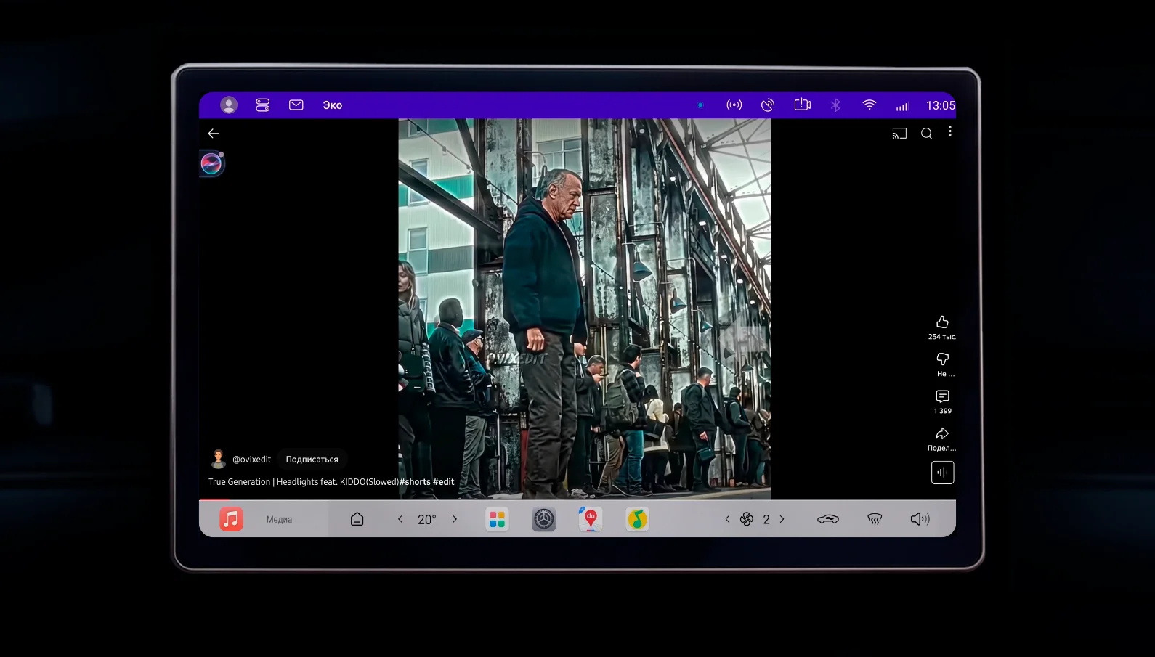This screenshot has width=1155, height=657.
Task: Open the #edit hashtag
Action: point(444,482)
